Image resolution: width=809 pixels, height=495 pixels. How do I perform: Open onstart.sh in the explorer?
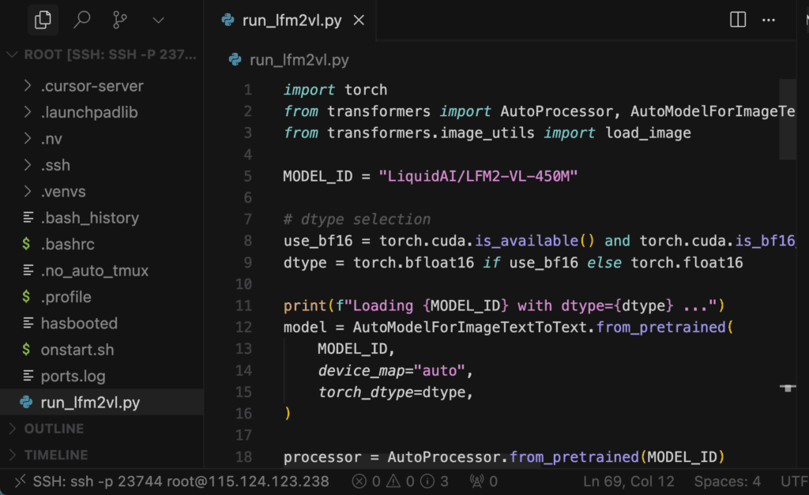click(x=77, y=350)
